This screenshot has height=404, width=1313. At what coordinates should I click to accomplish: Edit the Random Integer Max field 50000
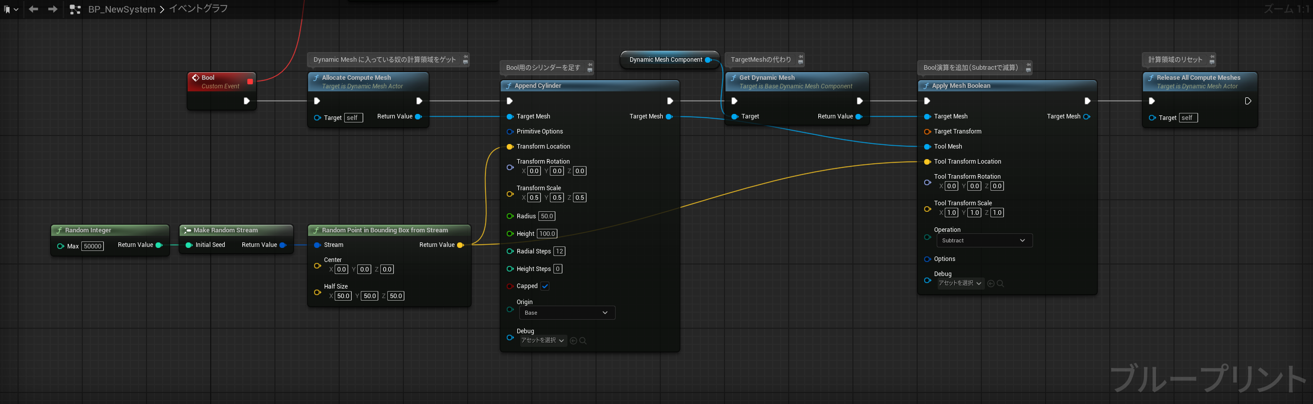93,246
